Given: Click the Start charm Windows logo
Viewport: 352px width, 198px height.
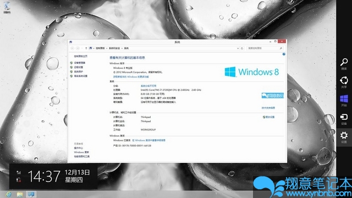Looking at the screenshot, I should click(344, 100).
